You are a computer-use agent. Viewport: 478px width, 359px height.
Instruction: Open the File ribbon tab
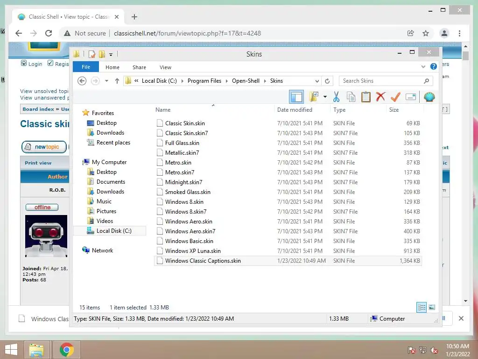point(86,67)
